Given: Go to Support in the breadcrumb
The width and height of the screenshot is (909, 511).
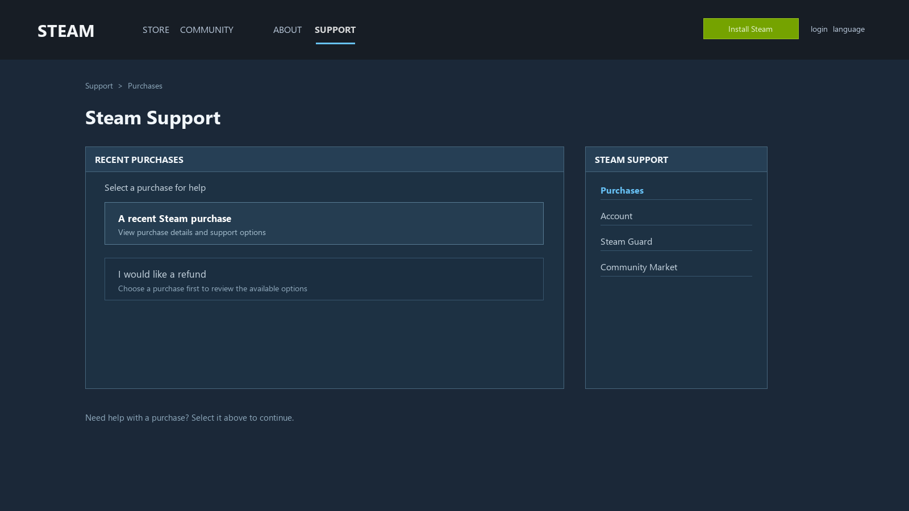Looking at the screenshot, I should [x=99, y=86].
